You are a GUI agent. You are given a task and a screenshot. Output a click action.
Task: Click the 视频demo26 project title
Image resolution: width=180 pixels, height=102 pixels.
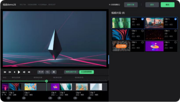[9, 5]
